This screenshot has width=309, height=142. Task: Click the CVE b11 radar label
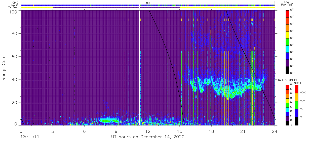[x=30, y=137]
